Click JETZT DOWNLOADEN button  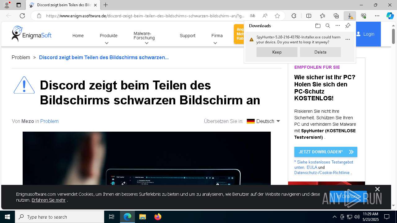tap(326, 152)
